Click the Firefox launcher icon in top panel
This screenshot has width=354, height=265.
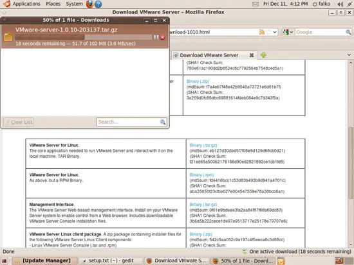[x=89, y=4]
